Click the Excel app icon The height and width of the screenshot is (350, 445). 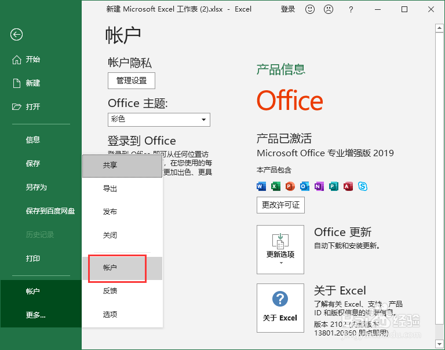click(275, 186)
